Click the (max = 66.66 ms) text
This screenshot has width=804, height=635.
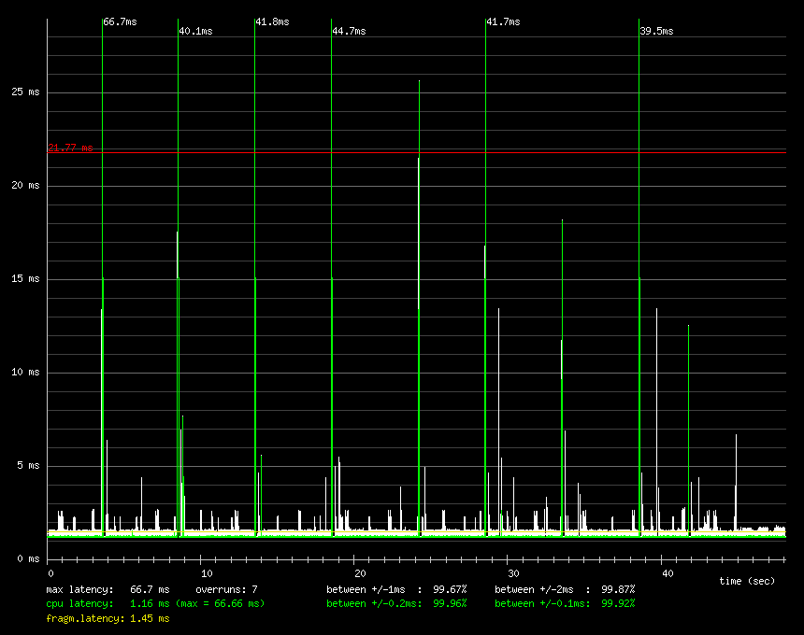(221, 604)
